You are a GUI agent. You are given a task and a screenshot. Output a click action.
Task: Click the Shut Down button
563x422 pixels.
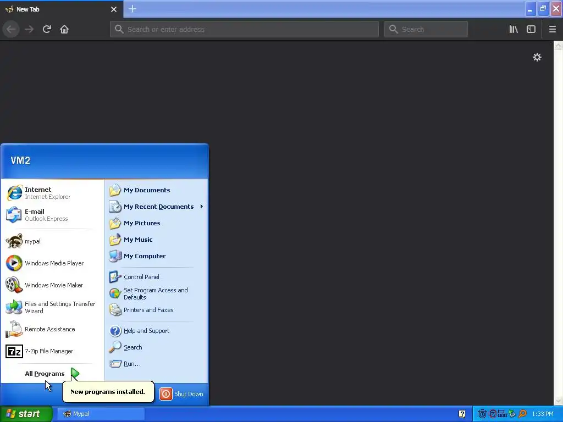pos(181,394)
